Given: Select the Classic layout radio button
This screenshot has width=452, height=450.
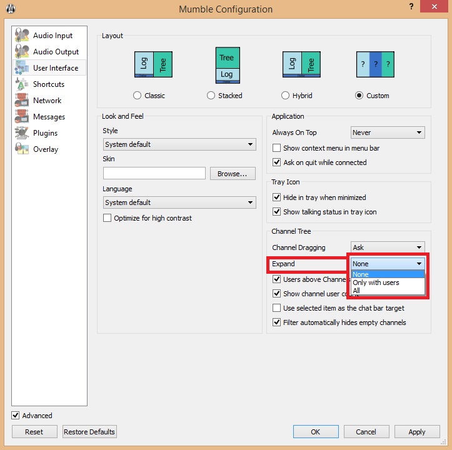Looking at the screenshot, I should pyautogui.click(x=137, y=96).
